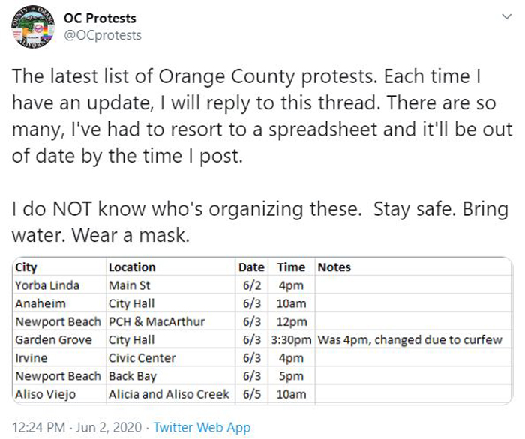The height and width of the screenshot is (439, 525).
Task: Expand the tweet options chevron menu
Action: coord(507,16)
